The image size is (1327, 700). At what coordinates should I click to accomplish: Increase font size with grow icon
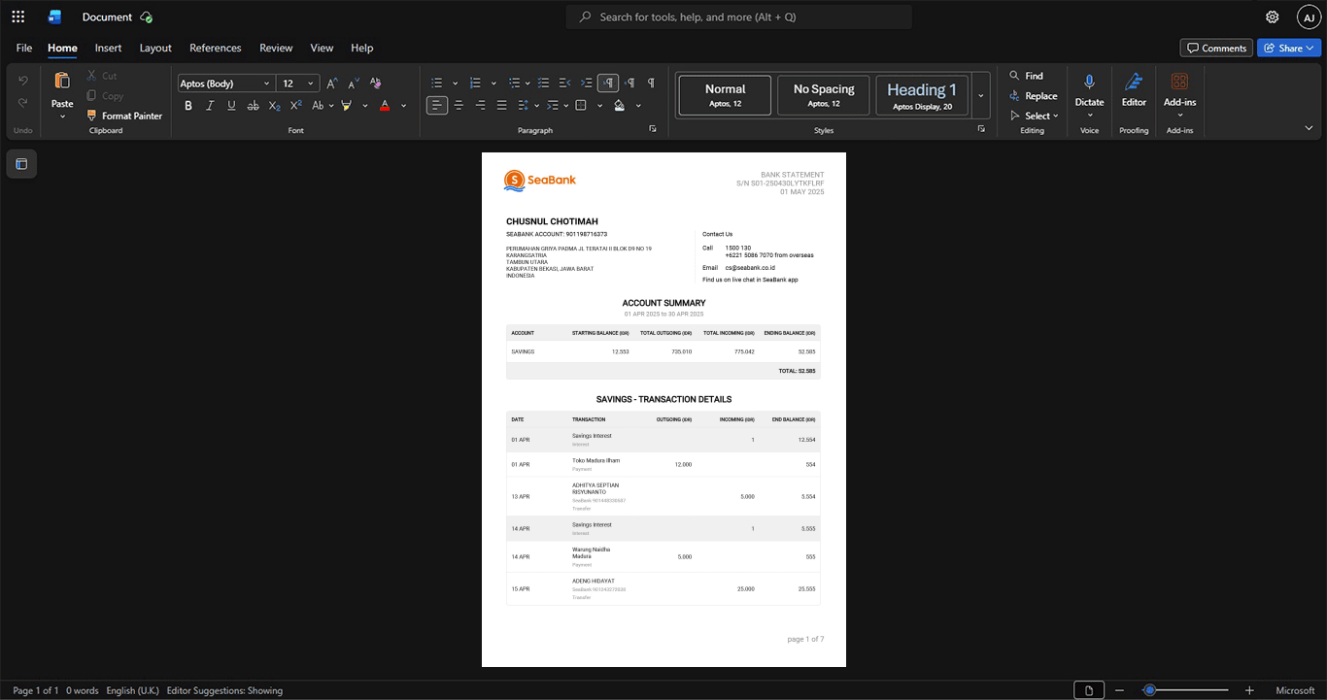click(332, 83)
